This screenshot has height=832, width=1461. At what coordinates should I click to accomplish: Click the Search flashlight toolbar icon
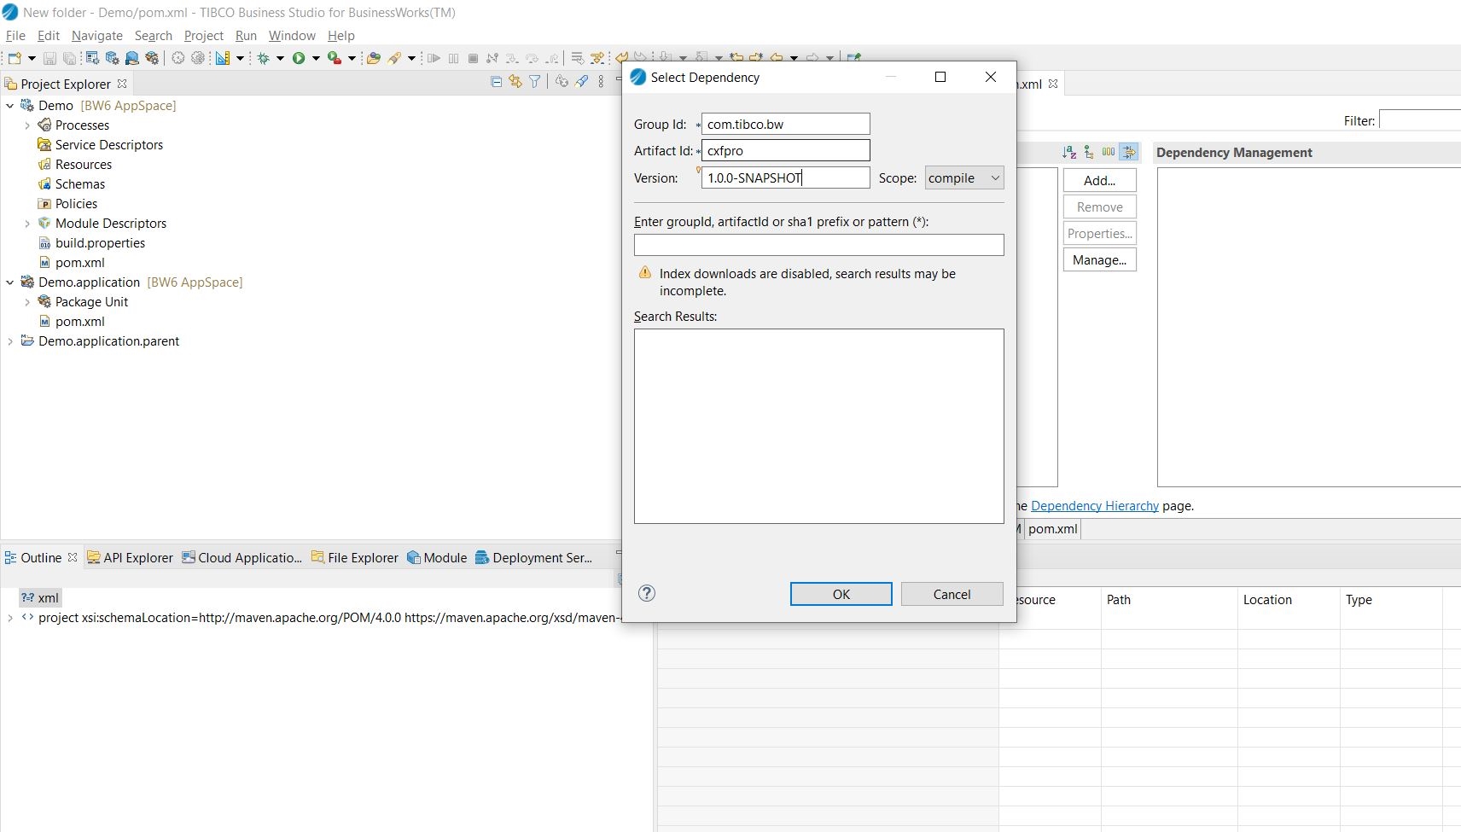click(394, 58)
